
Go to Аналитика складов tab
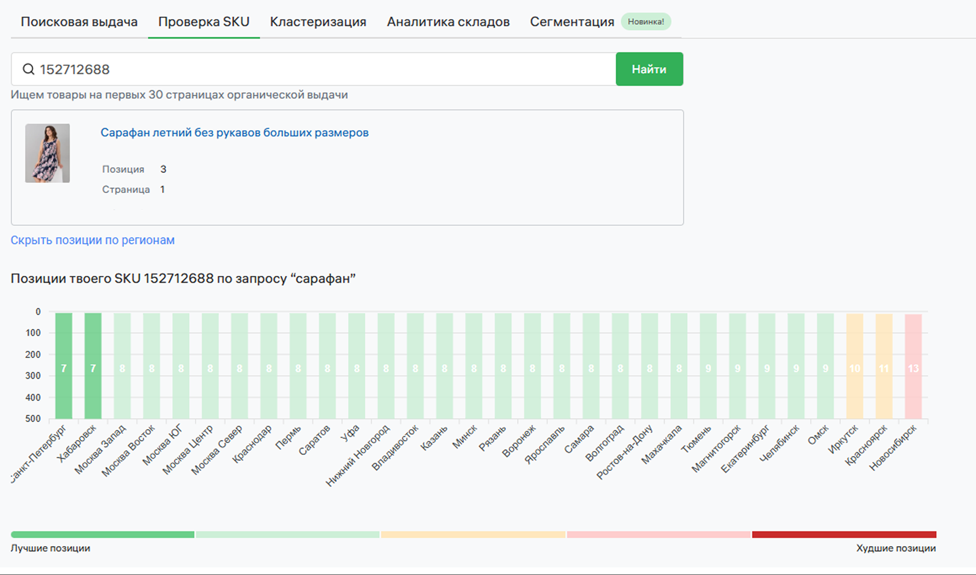coord(448,21)
